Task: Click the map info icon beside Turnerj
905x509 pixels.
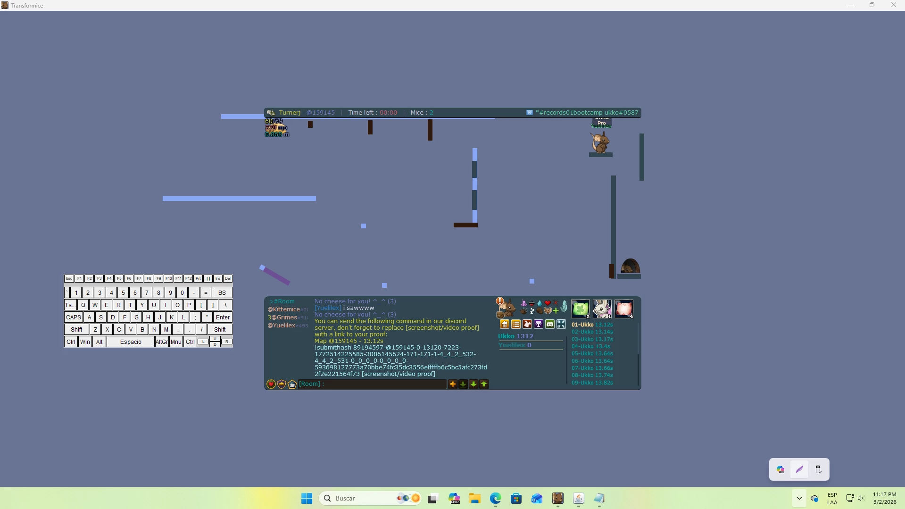Action: (271, 113)
